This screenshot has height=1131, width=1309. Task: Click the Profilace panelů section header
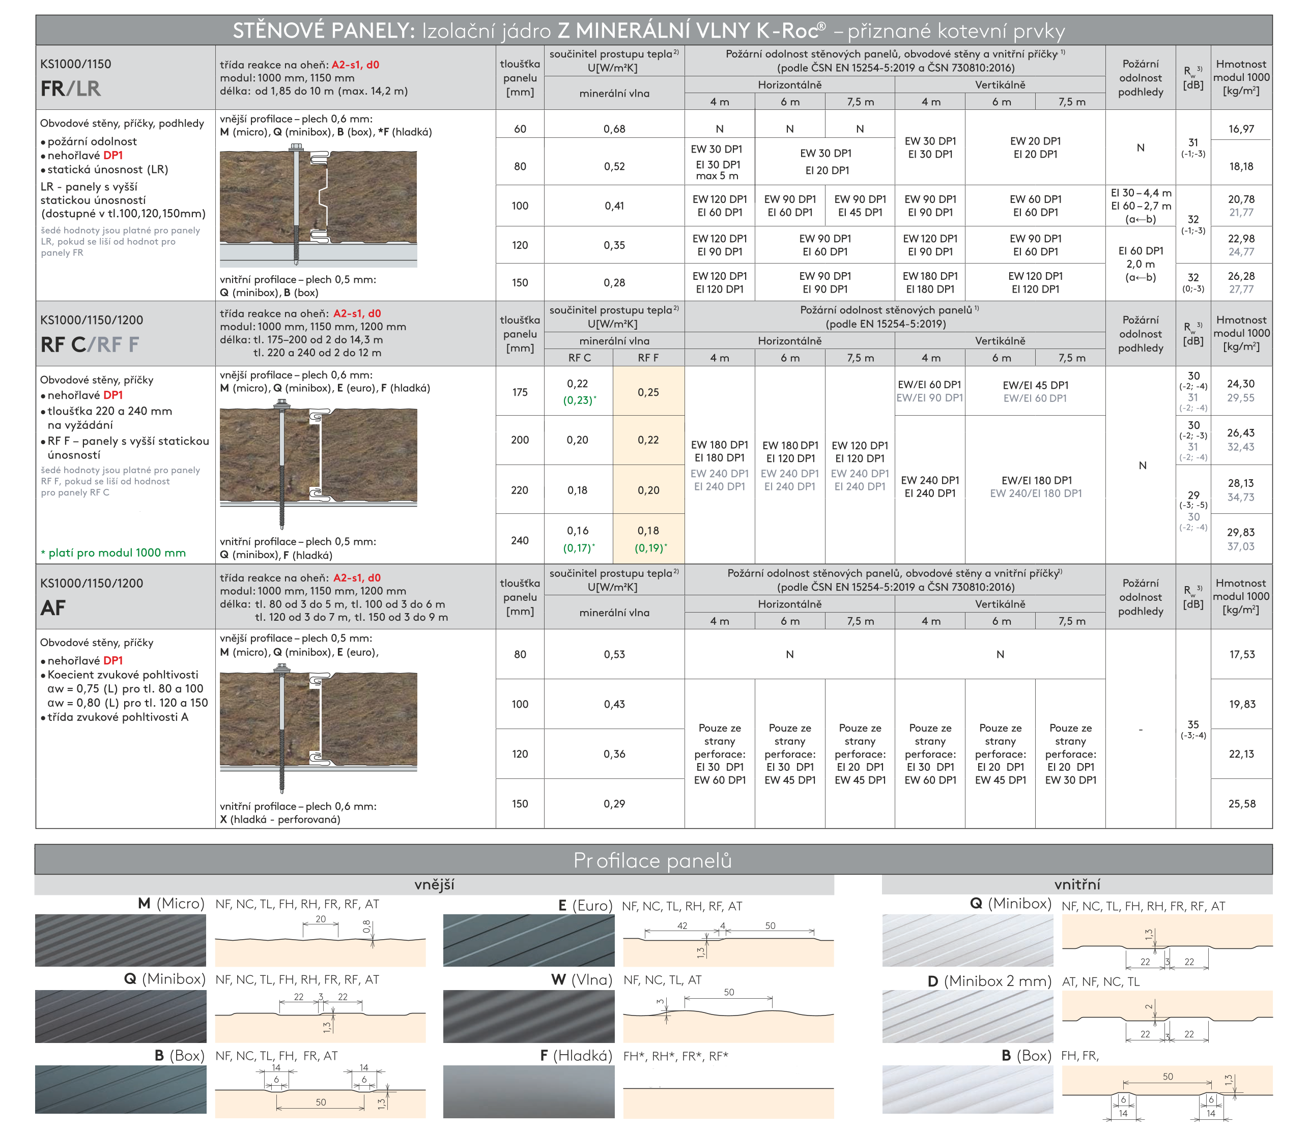pos(653,860)
